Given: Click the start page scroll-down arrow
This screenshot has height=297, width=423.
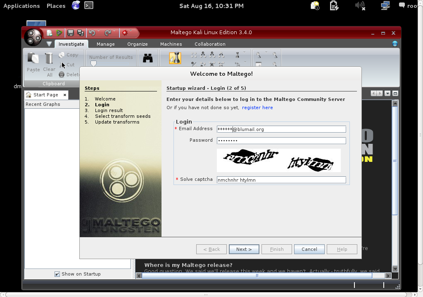Looking at the screenshot, I should 394,269.
